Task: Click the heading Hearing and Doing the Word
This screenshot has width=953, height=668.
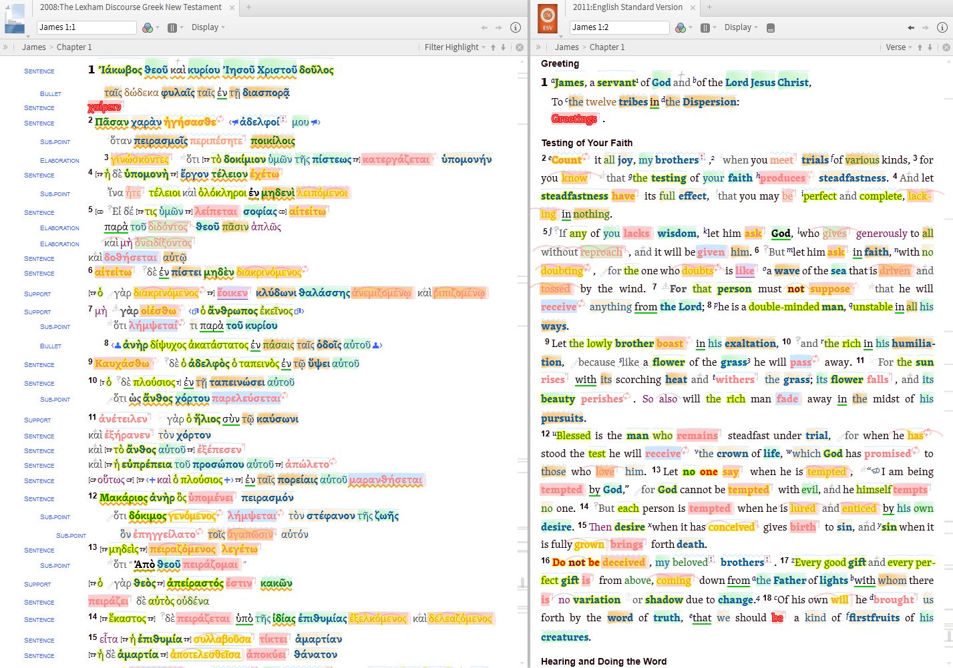Action: pyautogui.click(x=604, y=661)
